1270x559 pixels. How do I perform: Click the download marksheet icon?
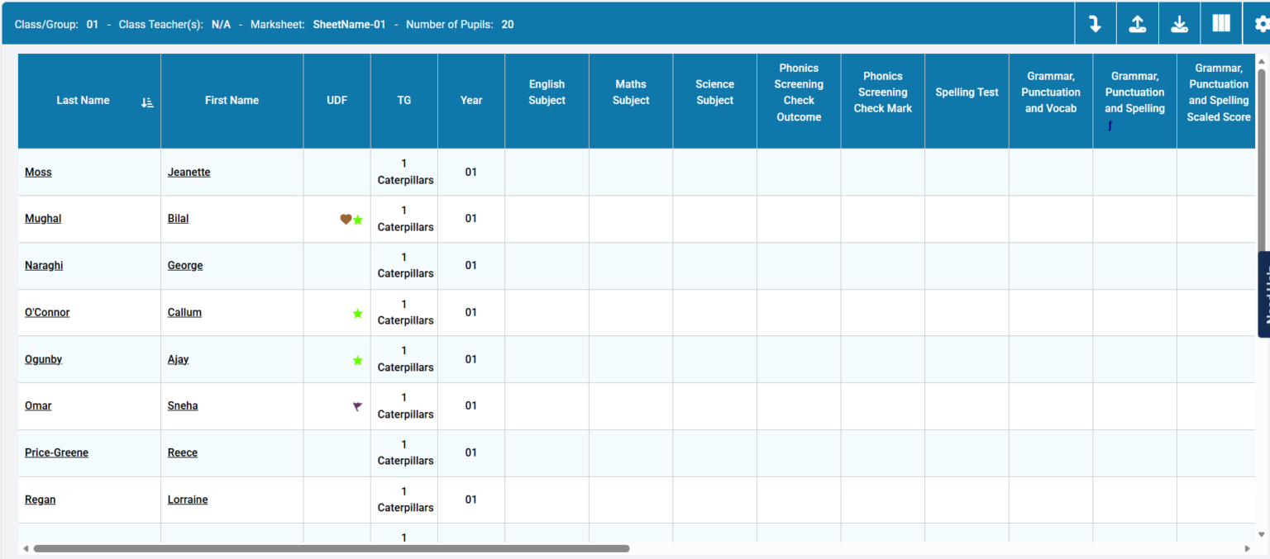(x=1180, y=24)
